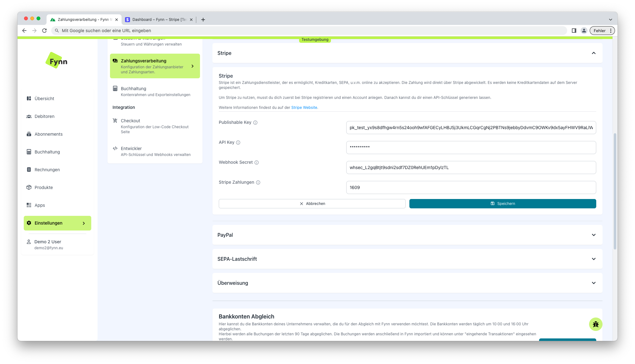Expand the SEPA-Lastschrift section
This screenshot has width=635, height=364.
407,259
